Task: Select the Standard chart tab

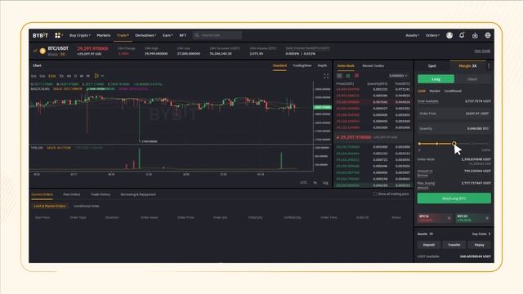Action: (x=279, y=65)
